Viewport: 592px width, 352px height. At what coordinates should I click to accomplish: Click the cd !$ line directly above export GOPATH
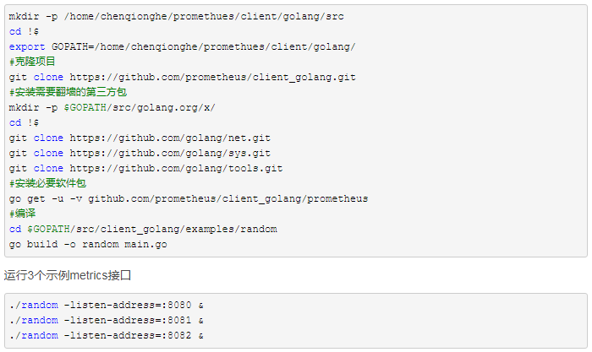[x=25, y=31]
